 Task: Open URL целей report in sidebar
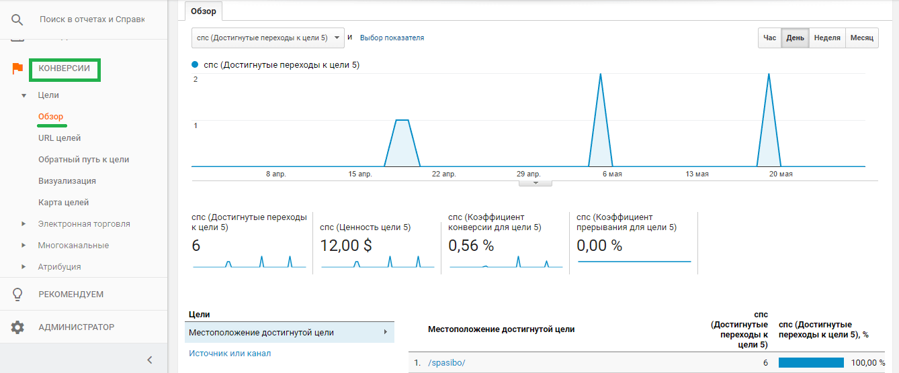click(59, 138)
